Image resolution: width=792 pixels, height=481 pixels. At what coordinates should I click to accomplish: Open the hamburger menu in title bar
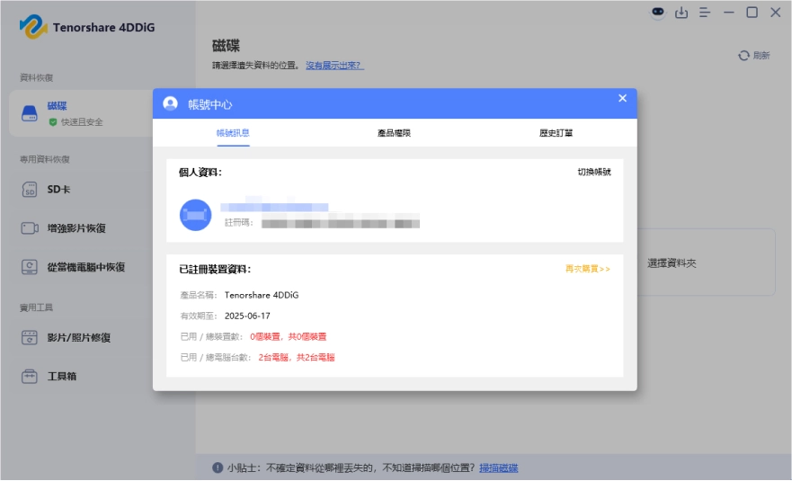click(x=705, y=13)
